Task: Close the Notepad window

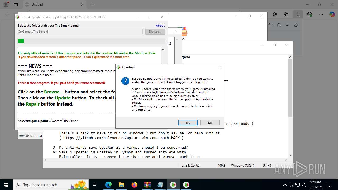Action: pyautogui.click(x=287, y=45)
